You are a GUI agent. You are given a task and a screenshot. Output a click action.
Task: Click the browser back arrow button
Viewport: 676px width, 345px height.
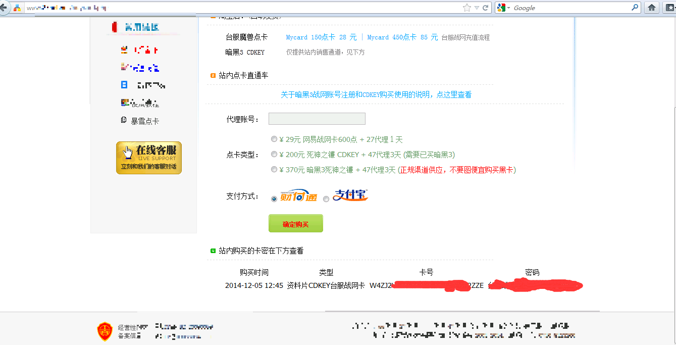tap(3, 8)
